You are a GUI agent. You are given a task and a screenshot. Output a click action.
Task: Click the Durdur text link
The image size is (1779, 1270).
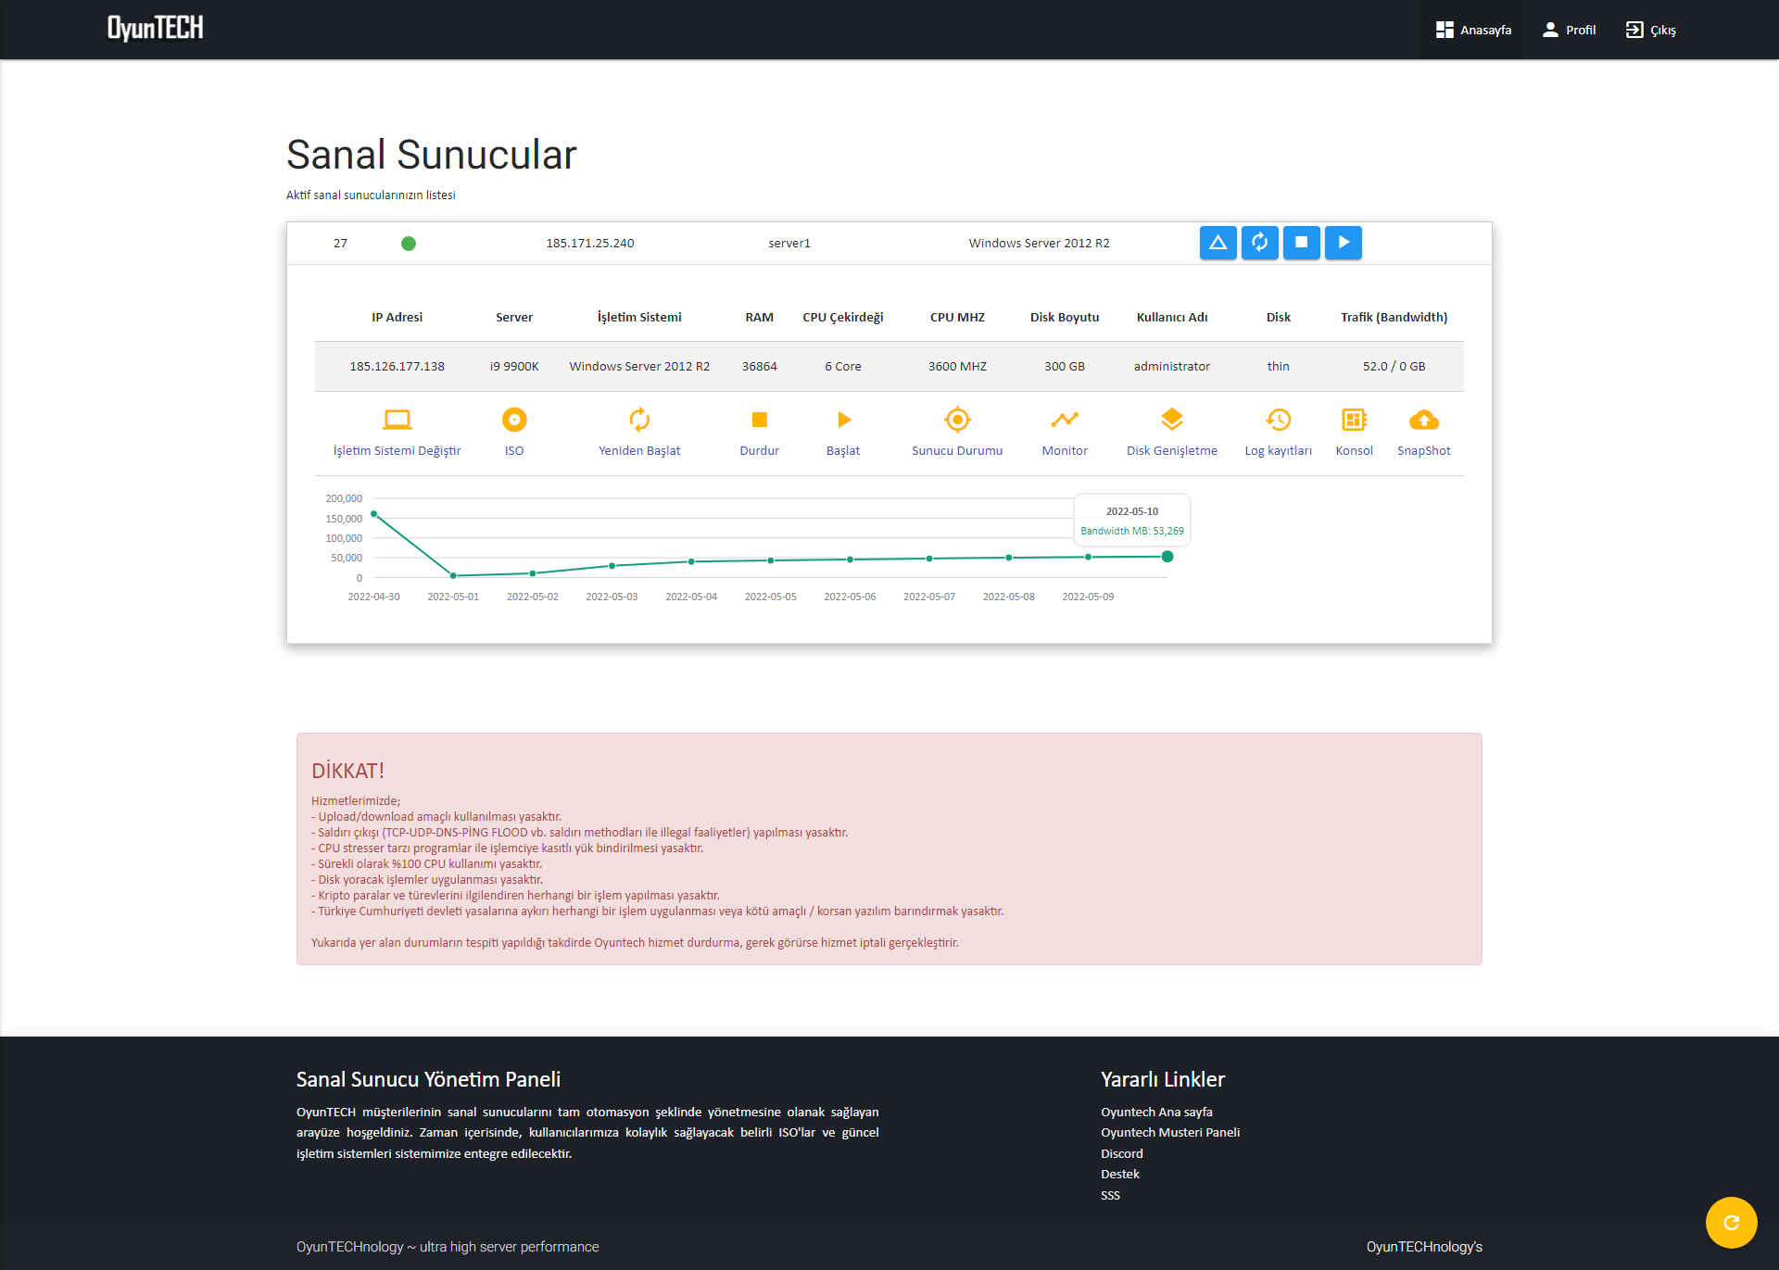760,451
